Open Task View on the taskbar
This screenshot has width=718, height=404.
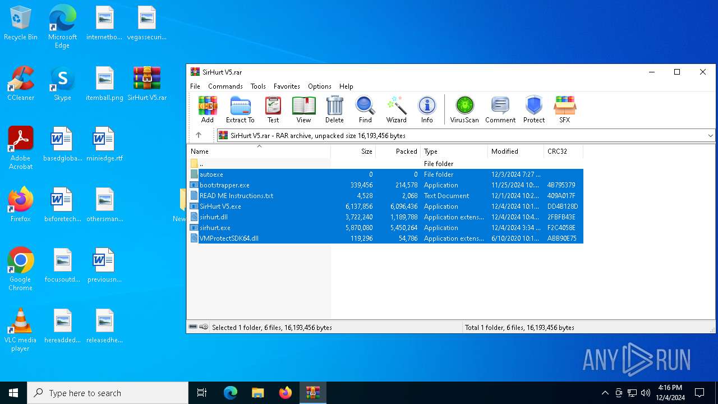(202, 393)
